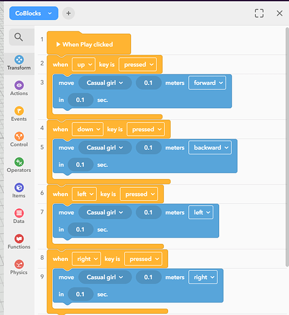The image size is (289, 315).
Task: Open the Functions blocks category
Action: (x=19, y=242)
